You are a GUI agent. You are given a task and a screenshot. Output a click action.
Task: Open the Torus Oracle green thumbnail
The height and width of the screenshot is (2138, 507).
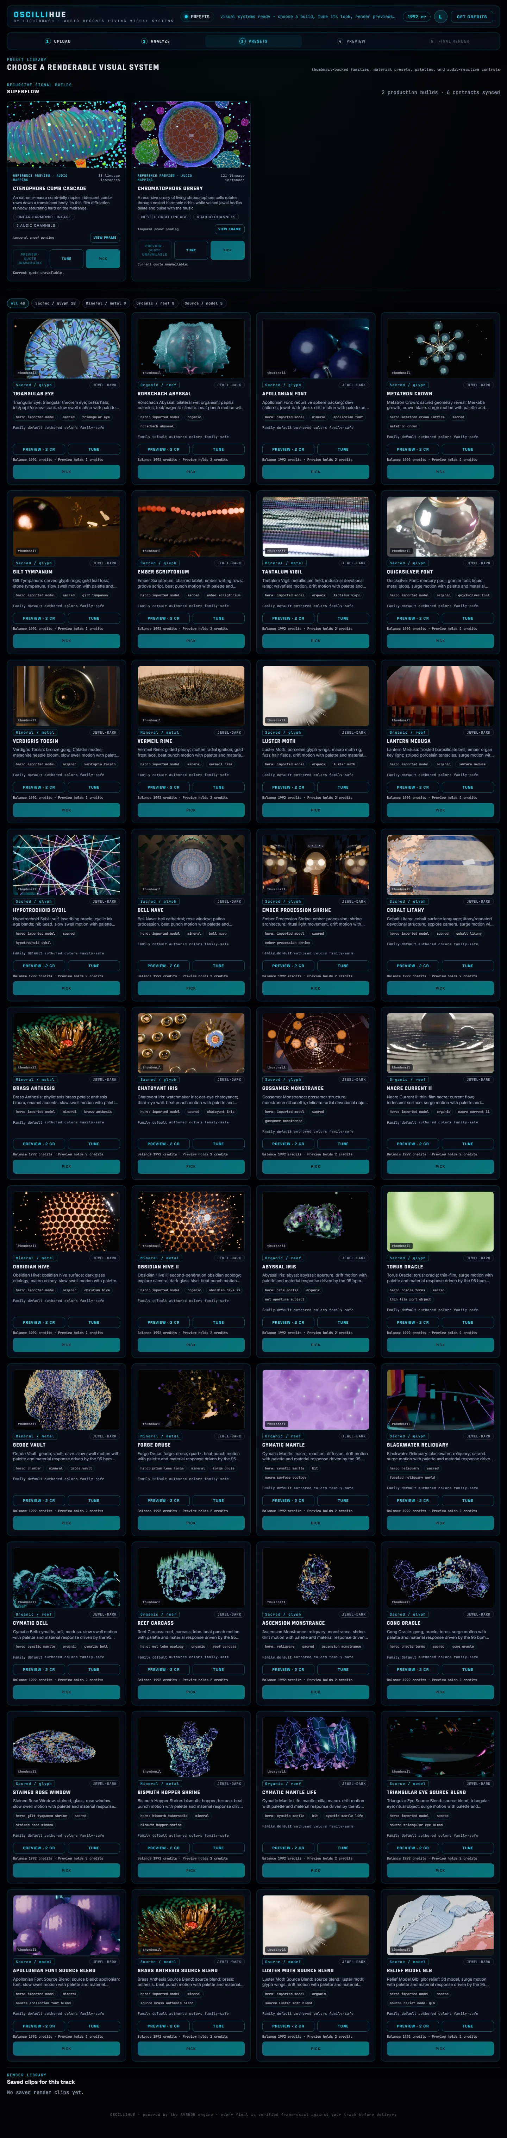[x=440, y=1221]
